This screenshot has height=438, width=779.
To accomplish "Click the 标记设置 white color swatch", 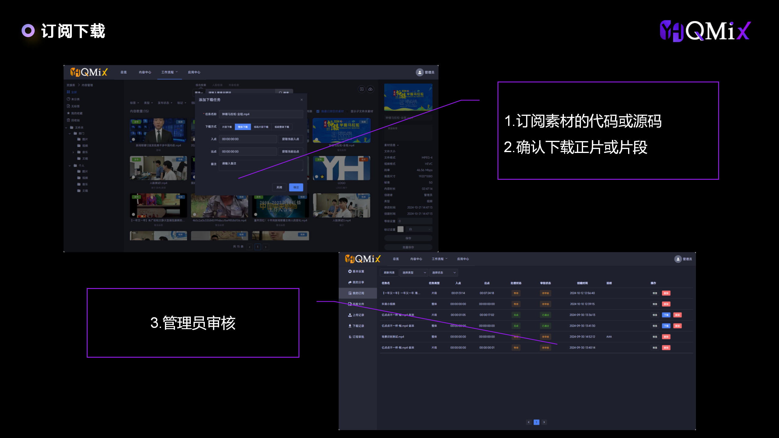I will coord(400,229).
